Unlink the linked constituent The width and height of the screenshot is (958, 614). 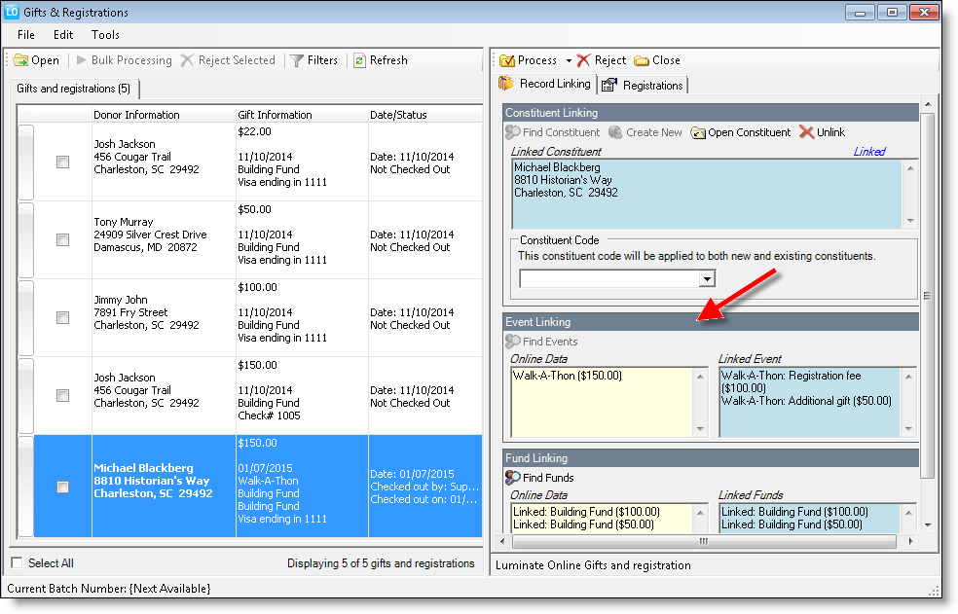806,132
